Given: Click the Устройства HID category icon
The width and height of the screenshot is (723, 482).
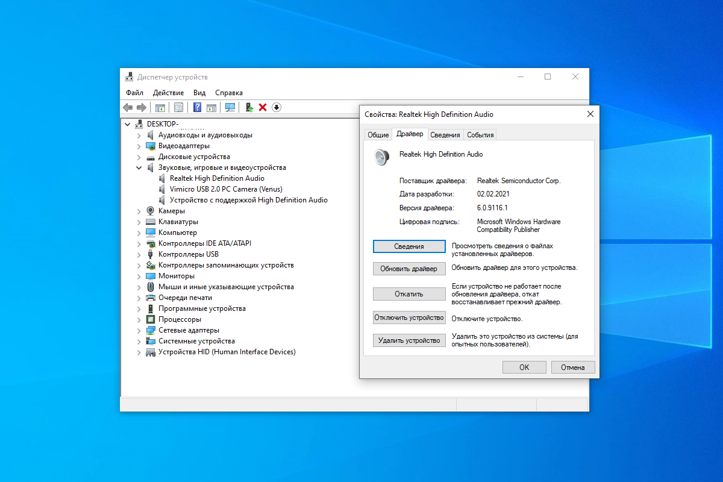Looking at the screenshot, I should [x=151, y=352].
